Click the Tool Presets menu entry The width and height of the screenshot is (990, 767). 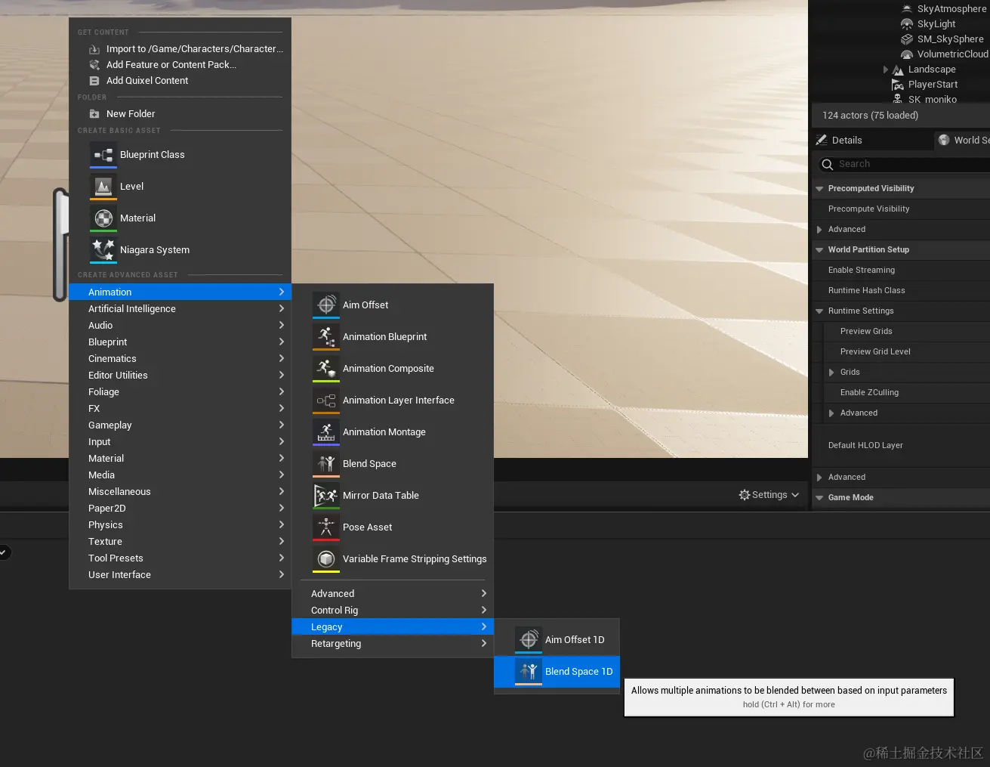pos(180,558)
